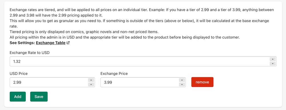
Task: Click the Exchange Price label
Action: tap(114, 74)
